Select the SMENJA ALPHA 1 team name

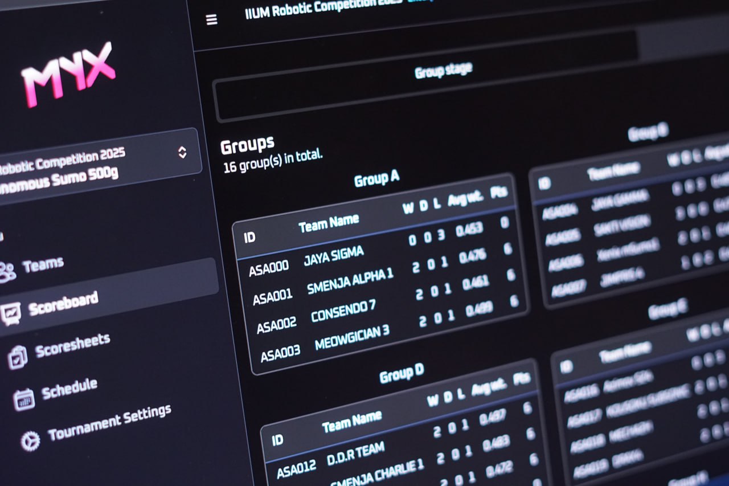point(350,281)
